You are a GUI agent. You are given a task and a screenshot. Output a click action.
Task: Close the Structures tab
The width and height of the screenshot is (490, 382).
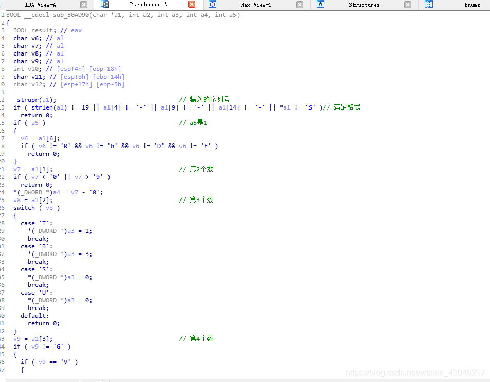coord(408,5)
